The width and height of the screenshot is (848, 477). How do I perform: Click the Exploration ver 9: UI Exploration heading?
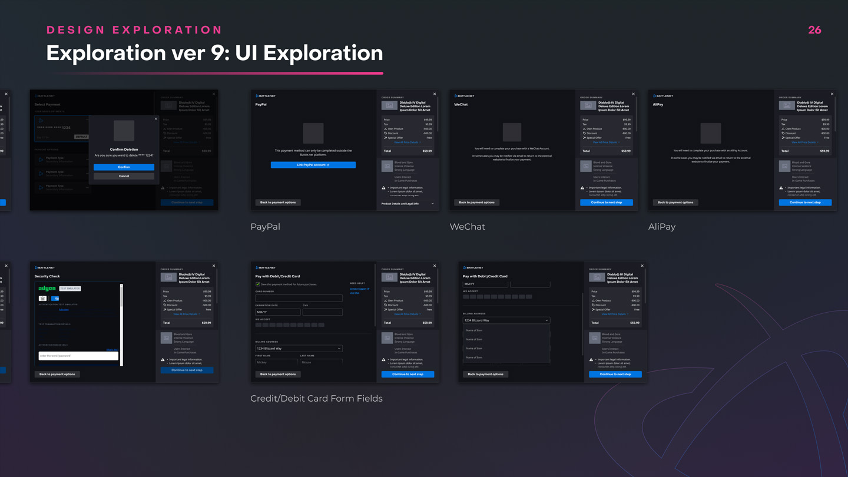214,53
